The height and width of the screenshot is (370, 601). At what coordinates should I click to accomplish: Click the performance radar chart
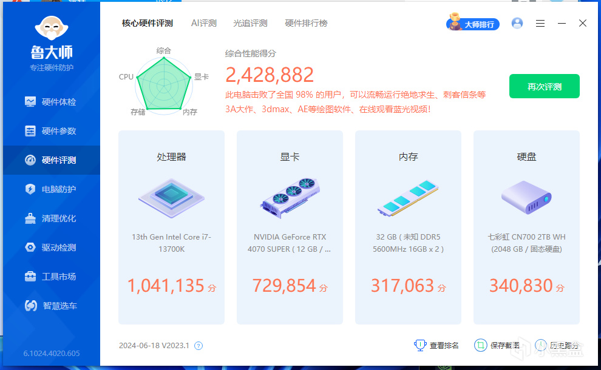click(164, 85)
